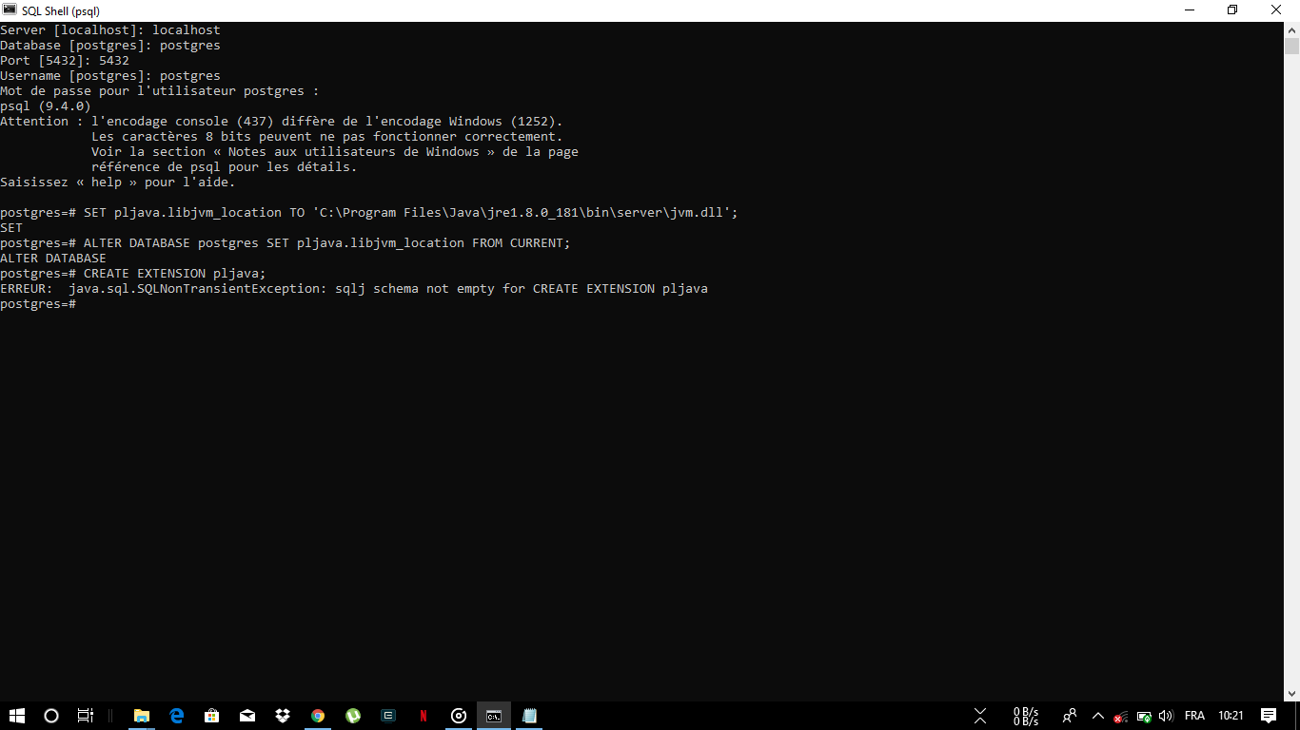Expand hidden system tray icons
Image resolution: width=1300 pixels, height=730 pixels.
pos(1097,716)
